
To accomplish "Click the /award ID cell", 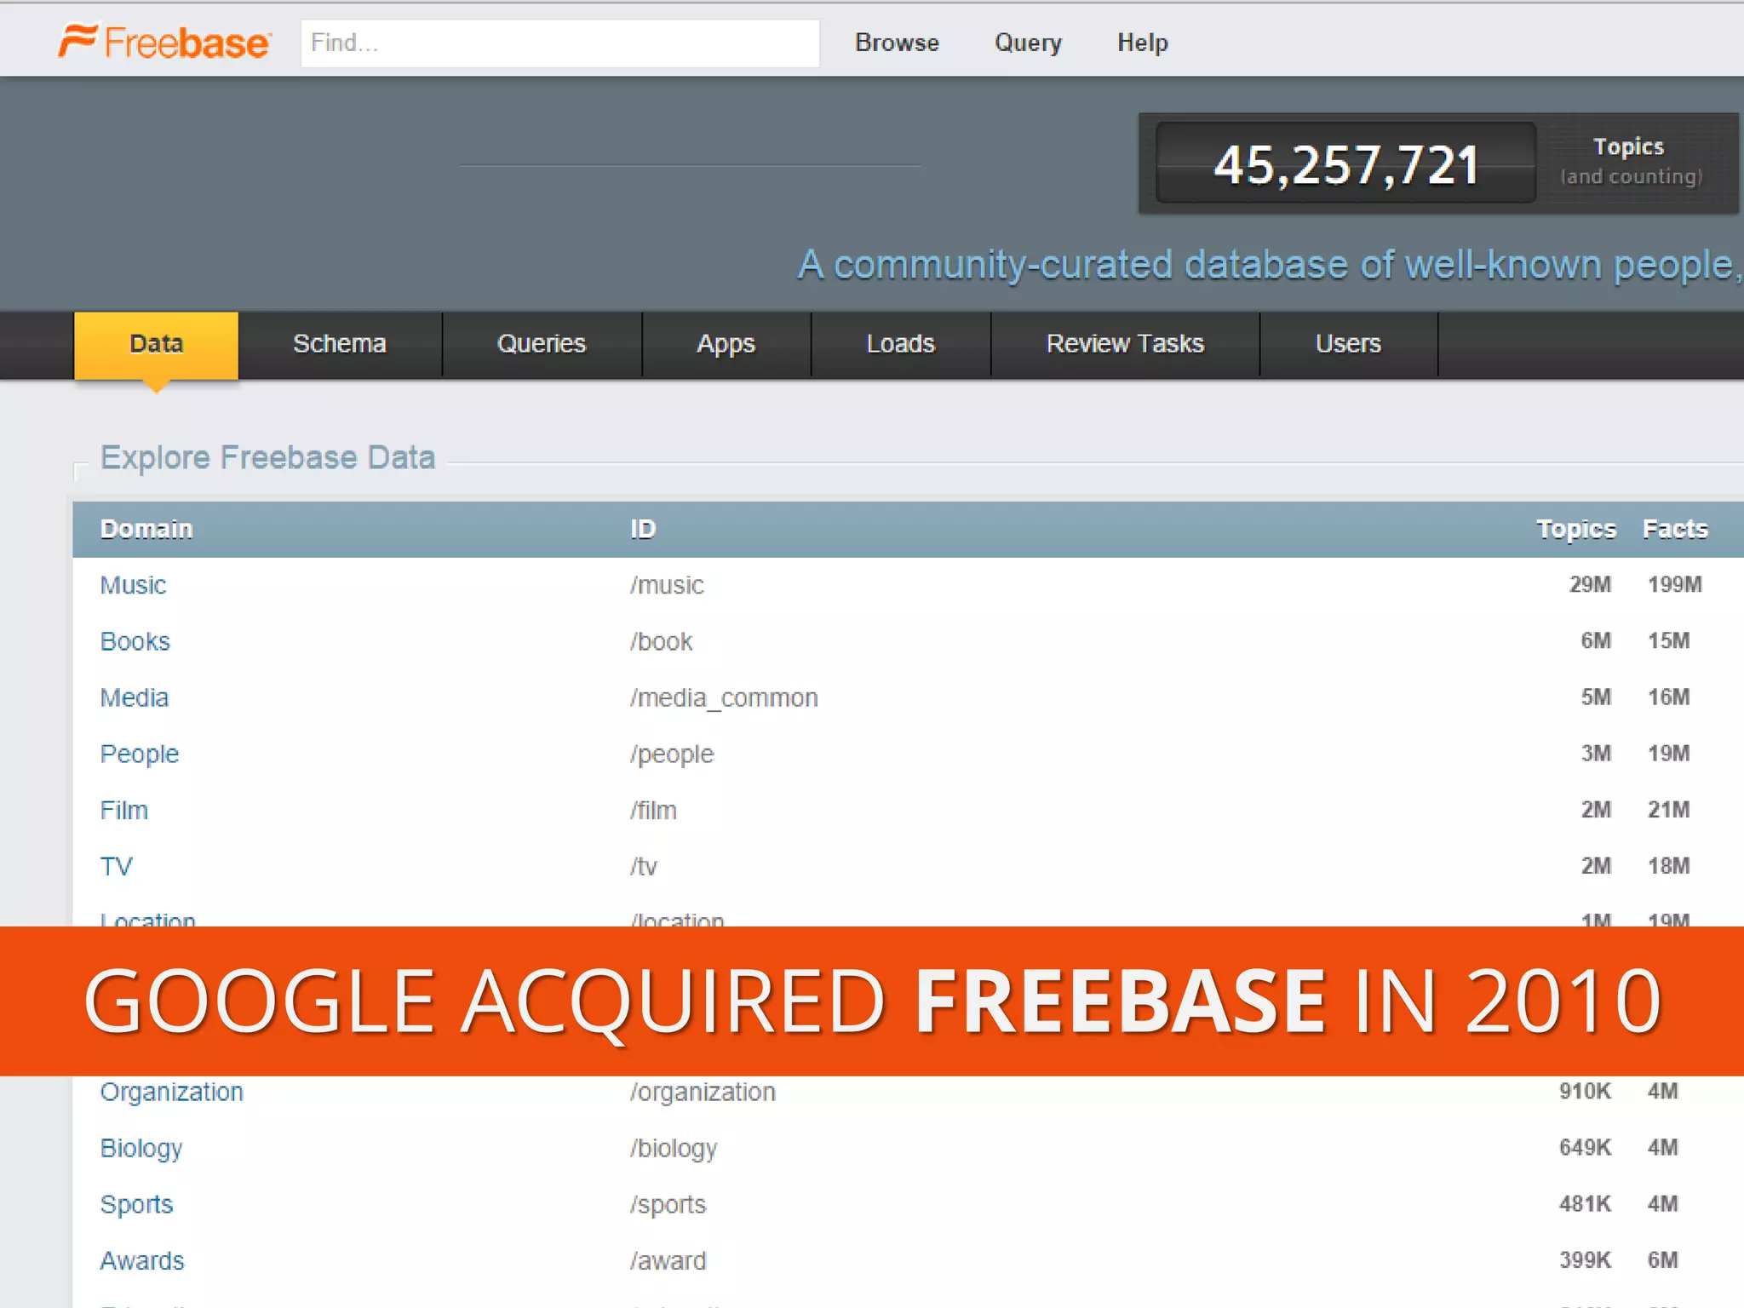I will (x=668, y=1260).
